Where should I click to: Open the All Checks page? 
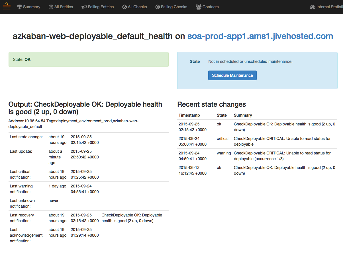click(x=134, y=7)
